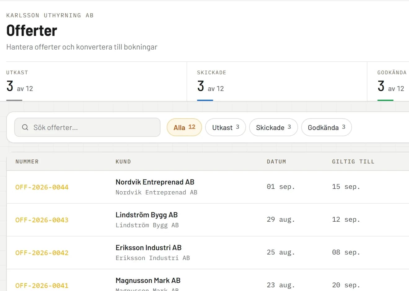Click the subtitle Hantera offerter och konvertera
The image size is (409, 291).
point(82,47)
